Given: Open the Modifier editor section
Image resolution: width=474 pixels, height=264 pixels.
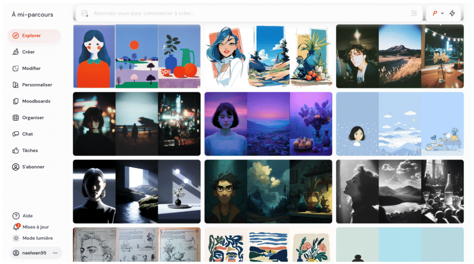Looking at the screenshot, I should point(31,68).
